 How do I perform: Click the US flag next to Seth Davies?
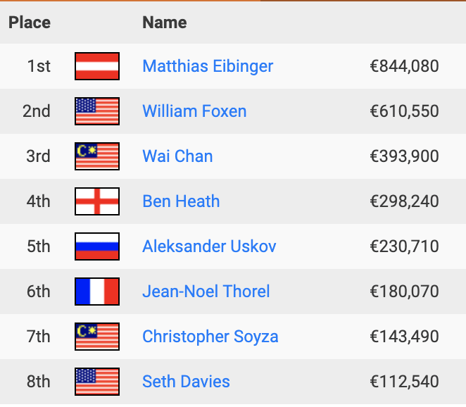pos(97,382)
